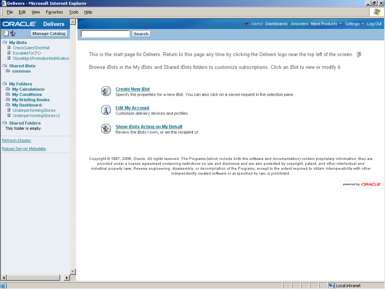Click the CheckSalesShortfall iBot document icon

tap(9, 47)
